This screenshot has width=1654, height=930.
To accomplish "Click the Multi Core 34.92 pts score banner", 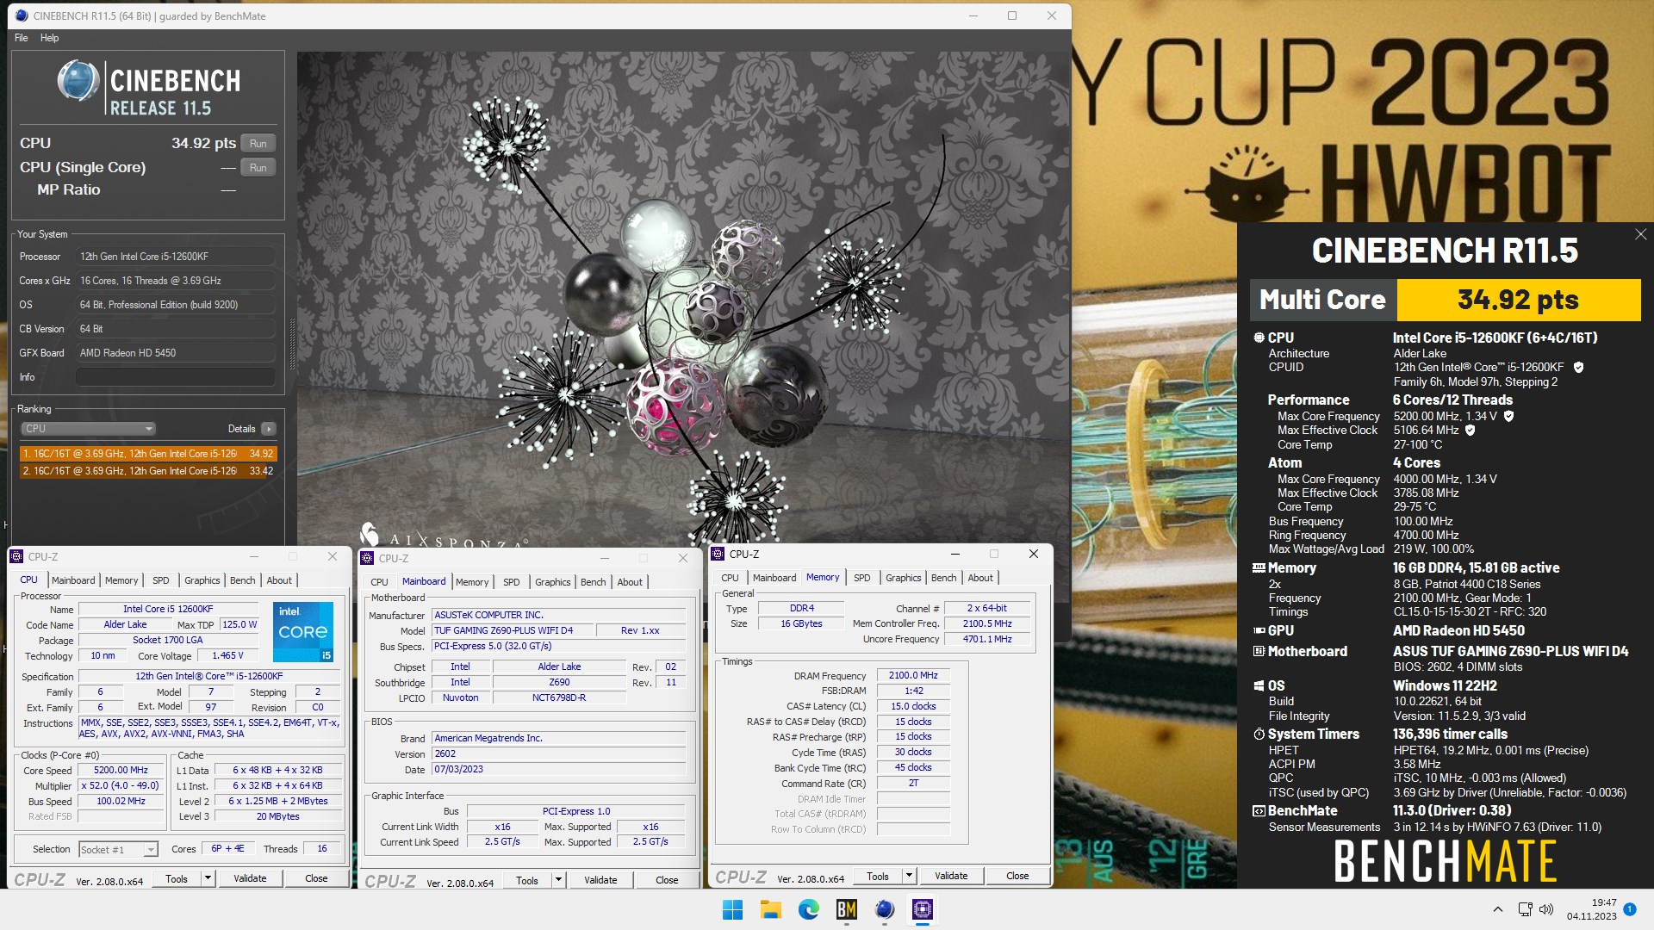I will click(x=1445, y=300).
